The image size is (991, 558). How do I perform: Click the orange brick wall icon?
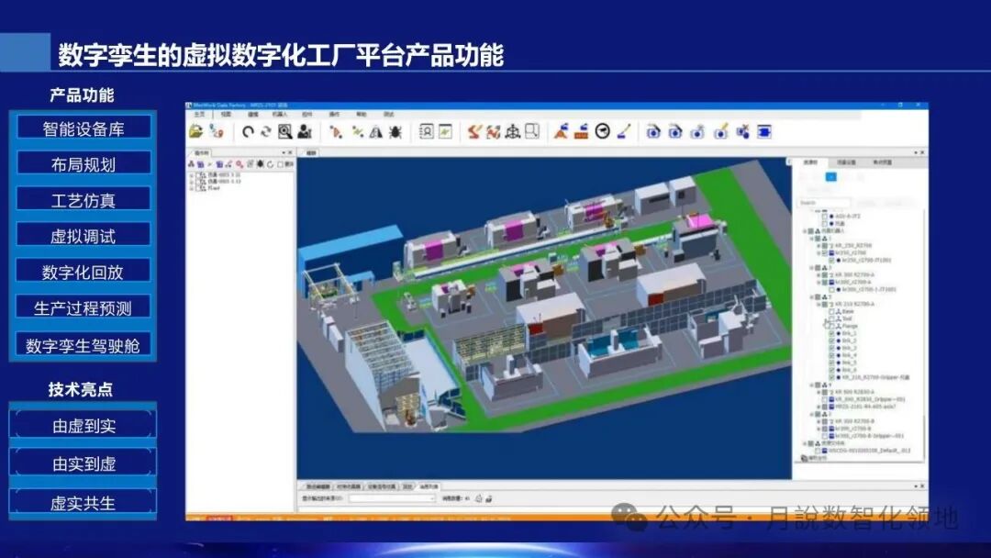[582, 131]
